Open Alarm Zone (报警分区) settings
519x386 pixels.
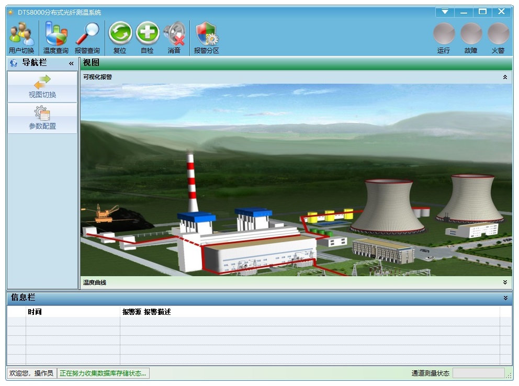click(206, 38)
